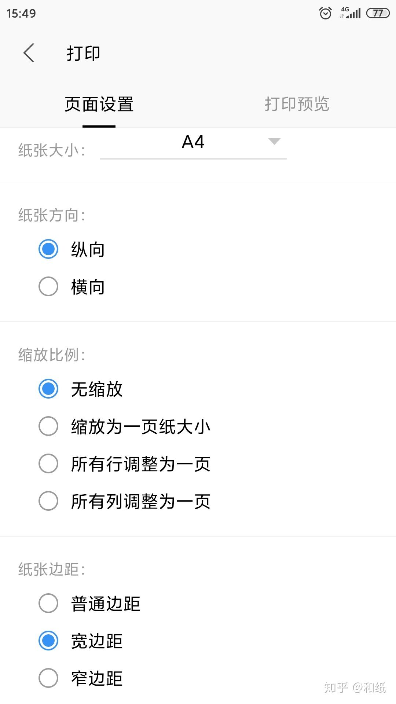This screenshot has width=396, height=704.
Task: Select 纵向 portrait orientation
Action: click(x=48, y=249)
